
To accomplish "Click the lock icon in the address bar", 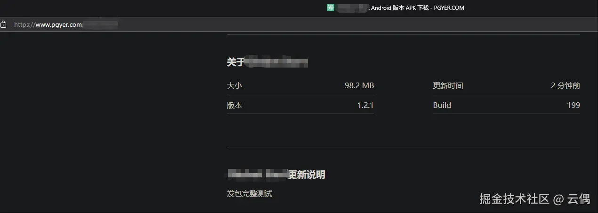I will point(3,24).
